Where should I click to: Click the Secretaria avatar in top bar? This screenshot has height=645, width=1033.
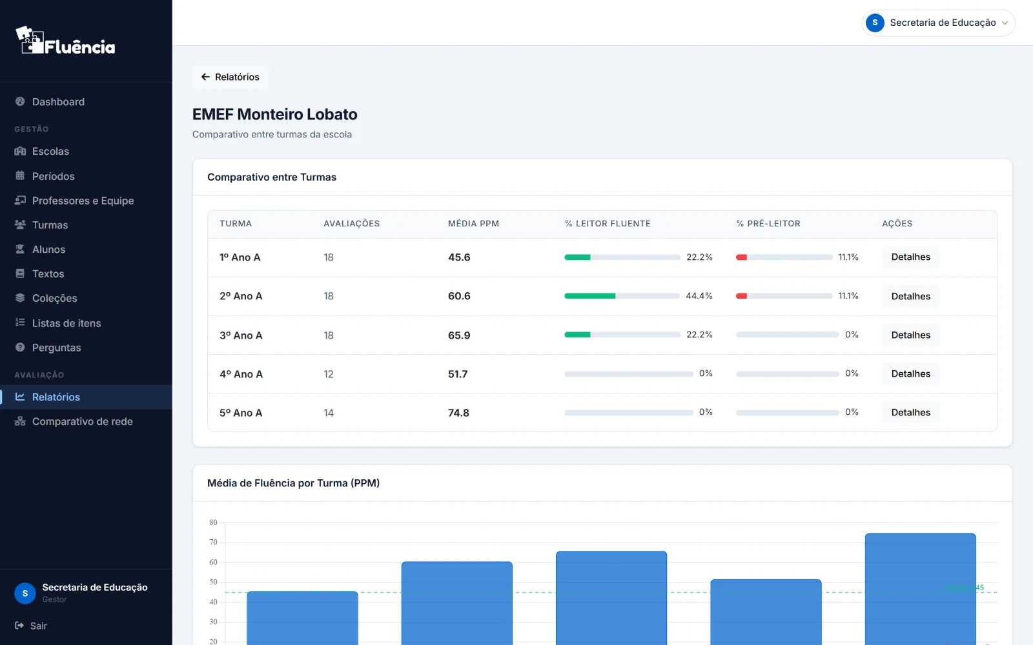coord(875,23)
